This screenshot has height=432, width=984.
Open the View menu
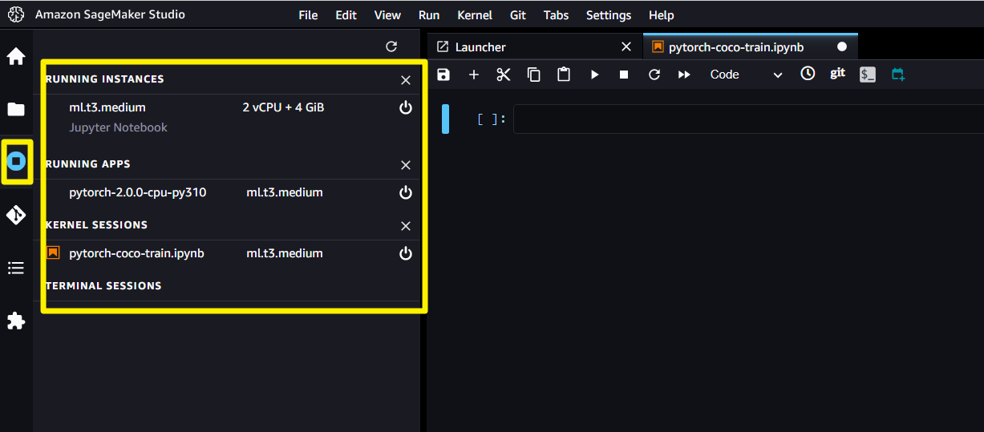point(387,15)
